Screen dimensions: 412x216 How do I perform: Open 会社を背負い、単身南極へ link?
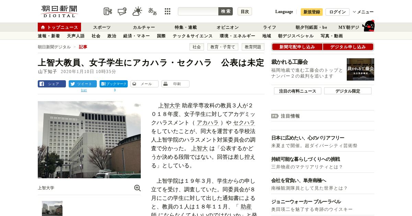[x=299, y=180]
